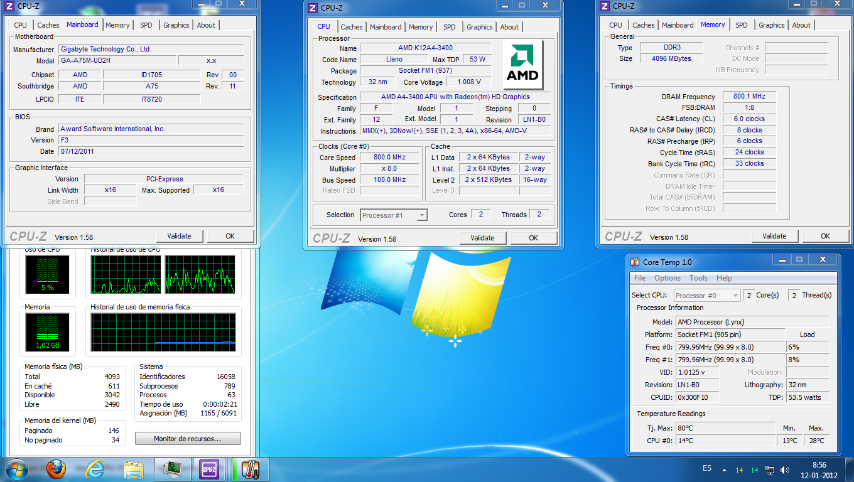Click the Award Software International, Inc. field

[151, 129]
